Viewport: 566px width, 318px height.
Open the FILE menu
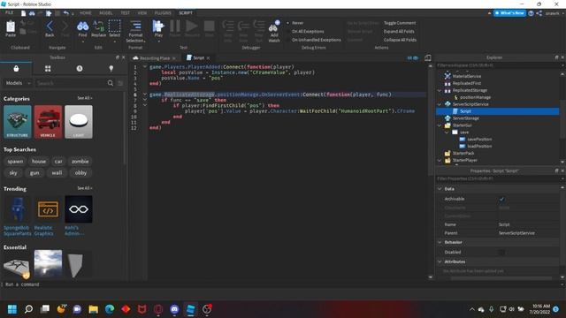point(9,13)
